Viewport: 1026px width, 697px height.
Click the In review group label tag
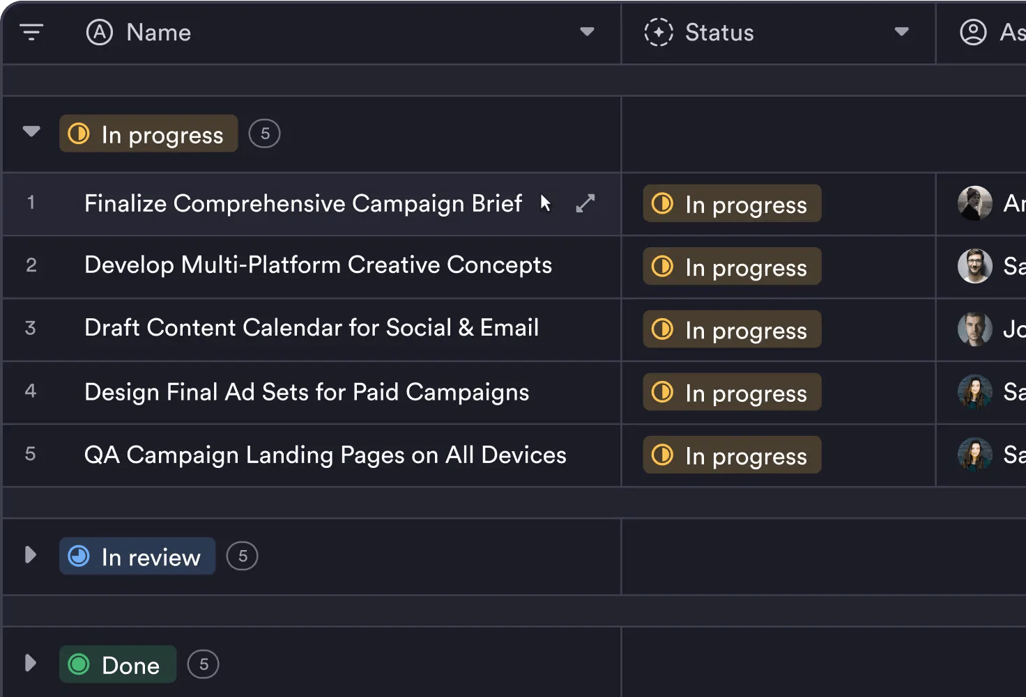pyautogui.click(x=137, y=556)
